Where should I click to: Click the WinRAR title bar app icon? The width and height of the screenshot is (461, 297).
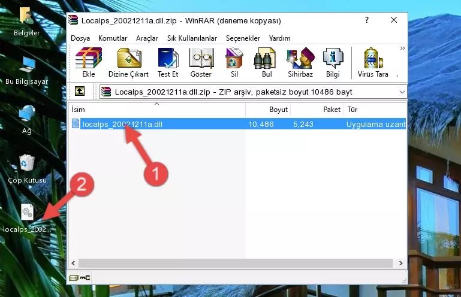point(73,20)
